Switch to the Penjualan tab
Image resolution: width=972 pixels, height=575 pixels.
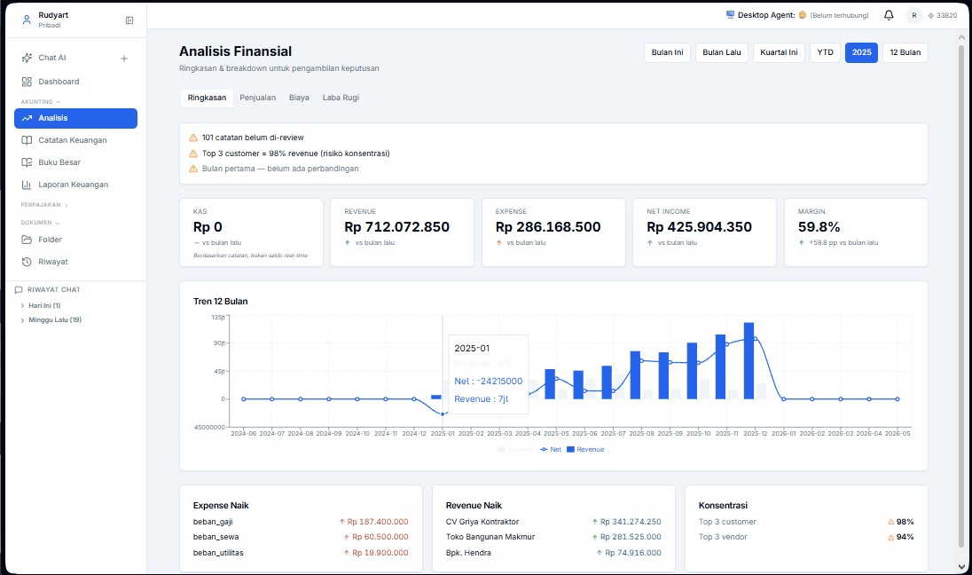click(258, 98)
